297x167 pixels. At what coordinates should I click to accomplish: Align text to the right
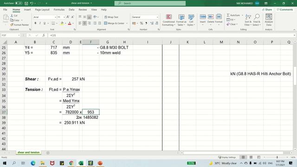[89, 23]
